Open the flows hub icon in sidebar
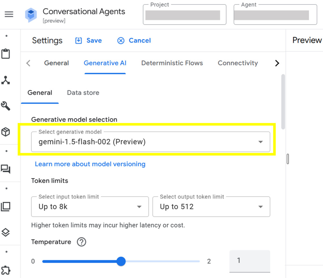Viewport: 323px width, 278px height. click(6, 80)
